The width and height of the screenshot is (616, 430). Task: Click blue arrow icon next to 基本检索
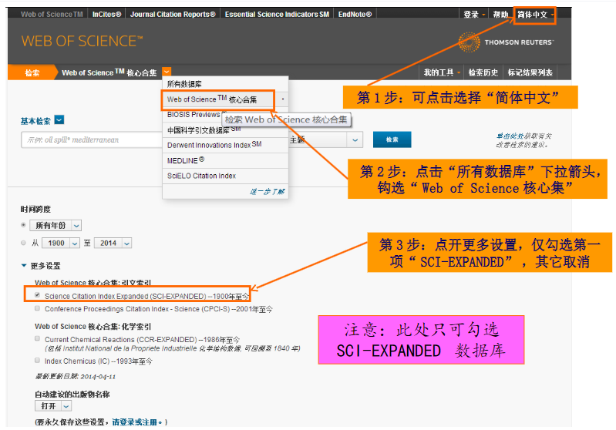click(59, 120)
